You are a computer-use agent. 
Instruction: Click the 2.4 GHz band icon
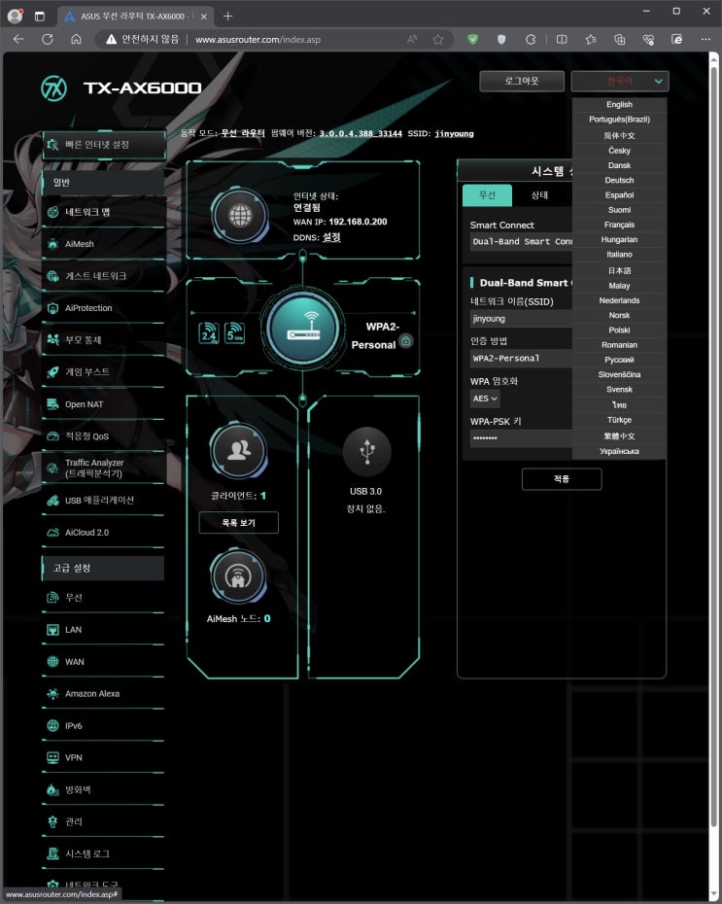[209, 332]
